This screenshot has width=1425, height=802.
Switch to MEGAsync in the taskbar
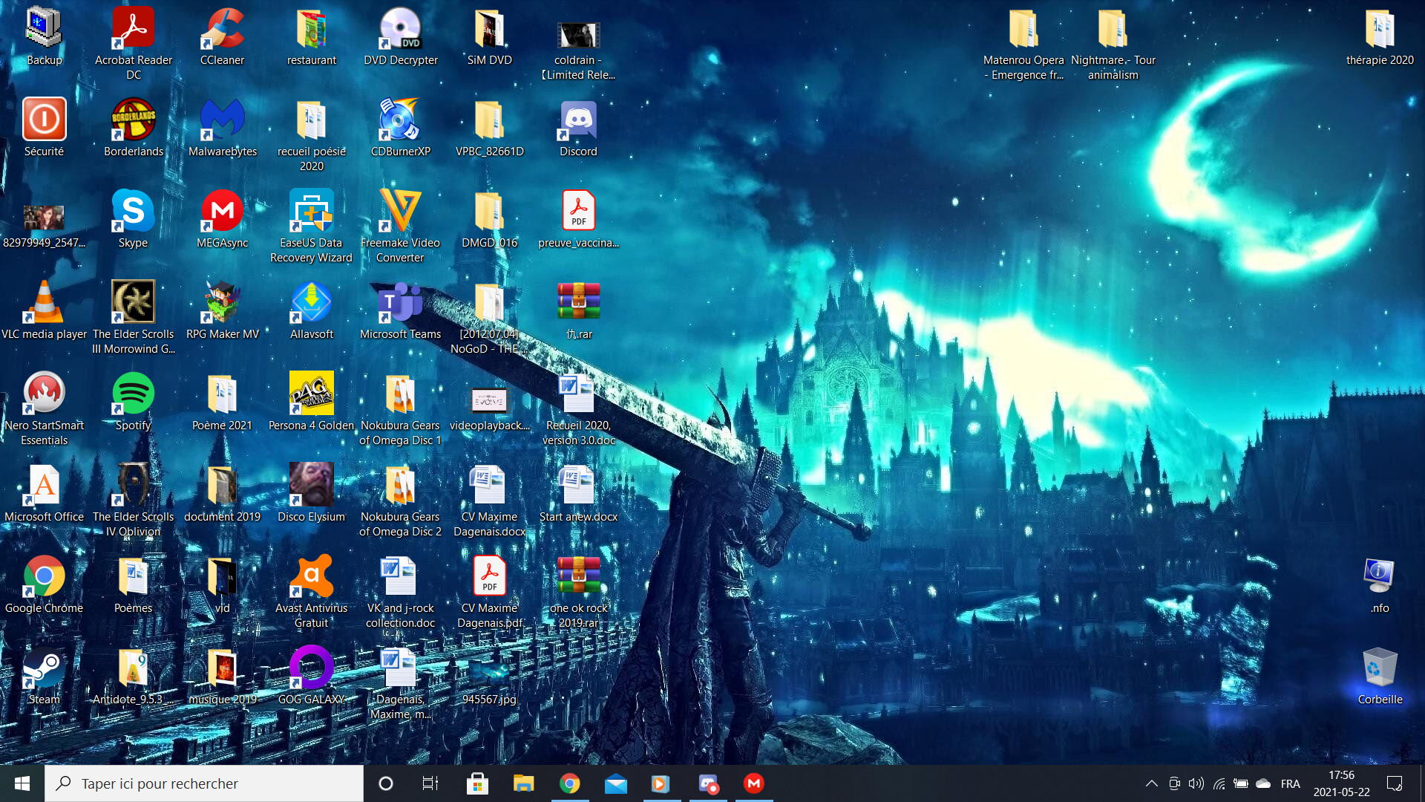pyautogui.click(x=754, y=783)
